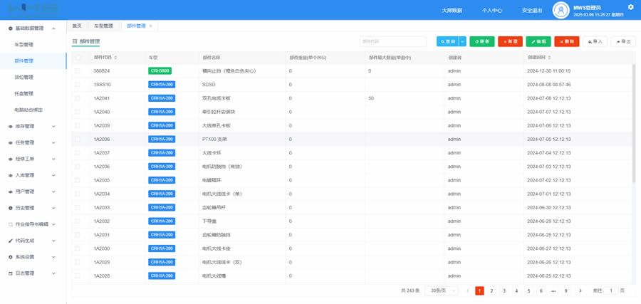Go to page 9

click(x=566, y=290)
